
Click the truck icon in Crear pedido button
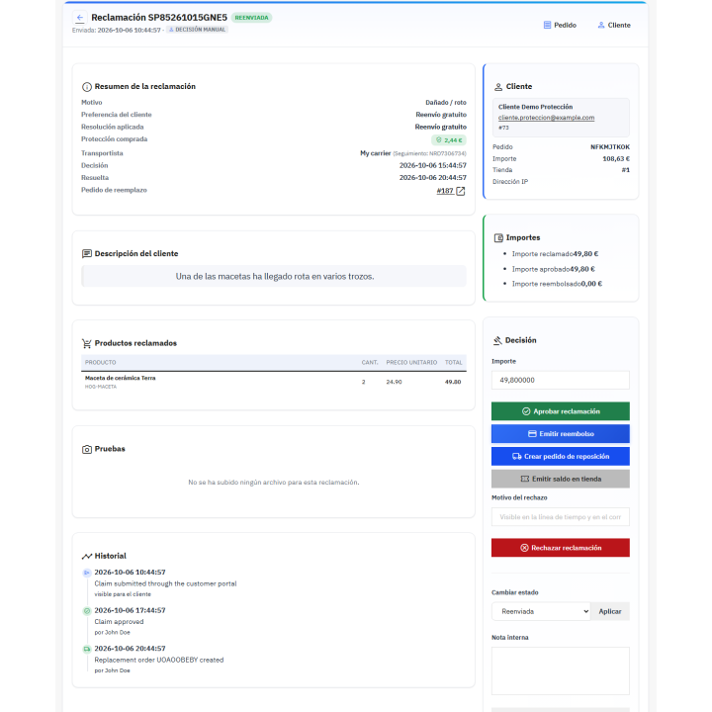517,456
